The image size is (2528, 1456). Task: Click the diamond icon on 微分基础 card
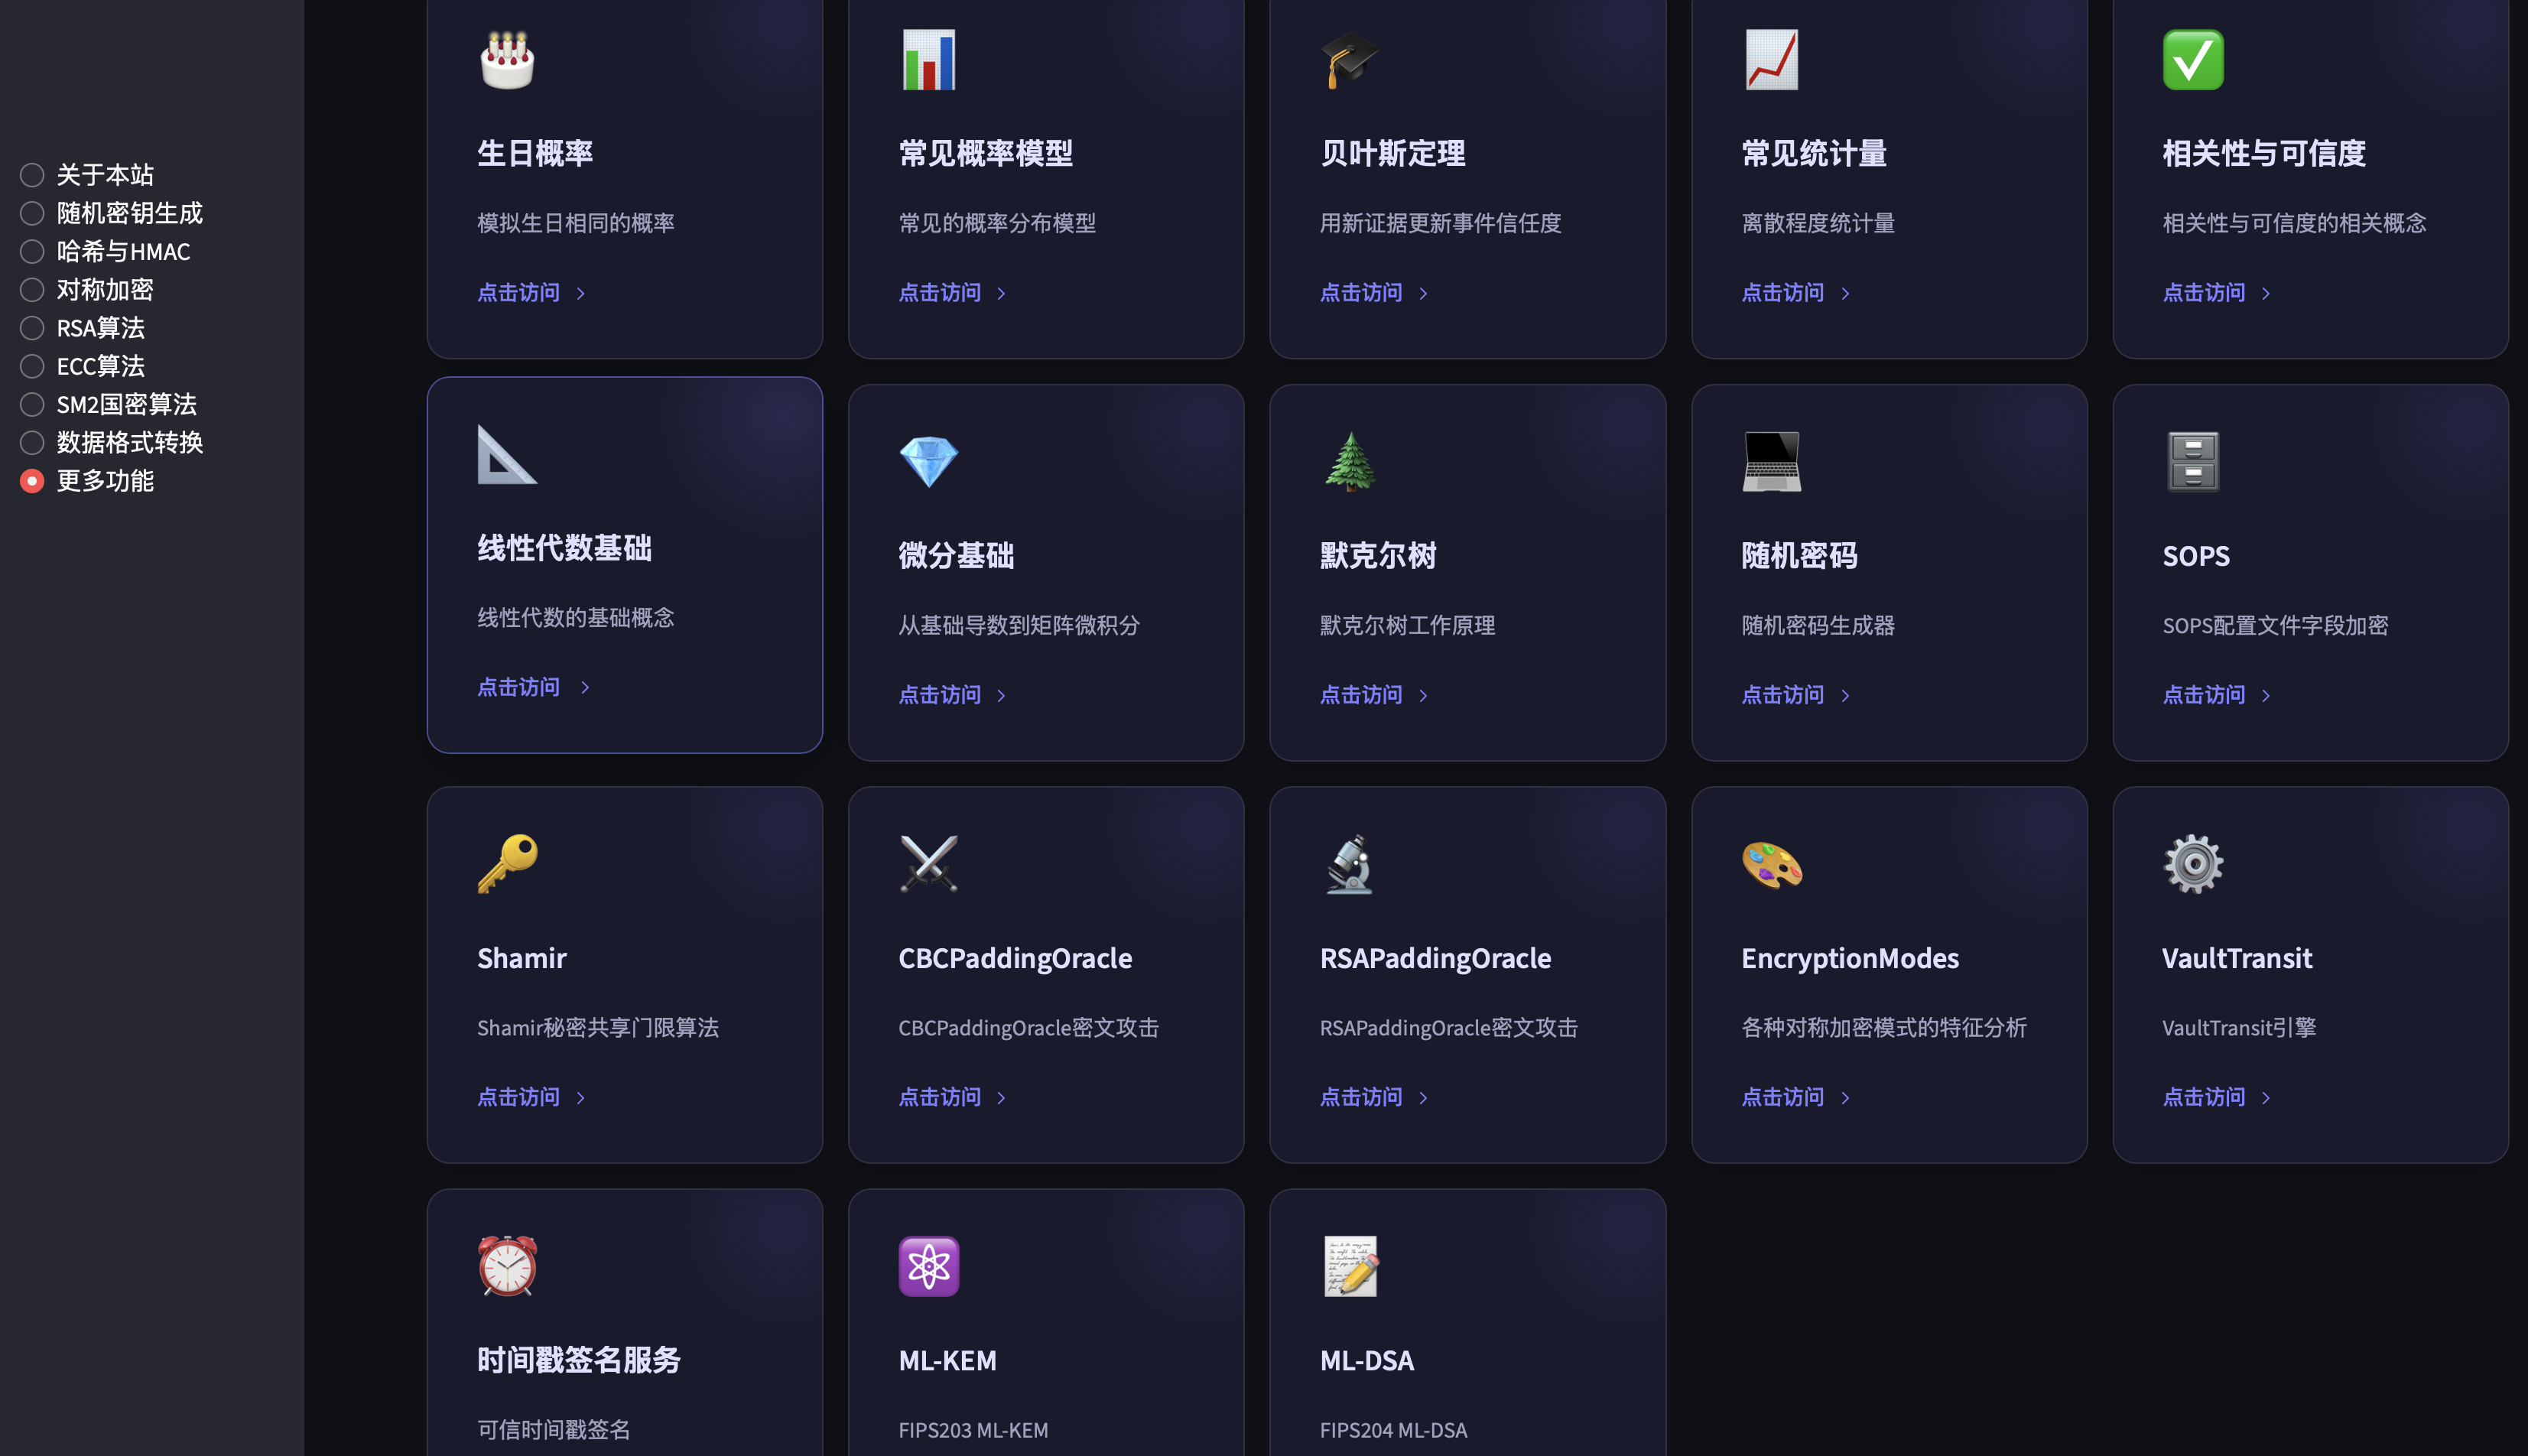[x=928, y=462]
